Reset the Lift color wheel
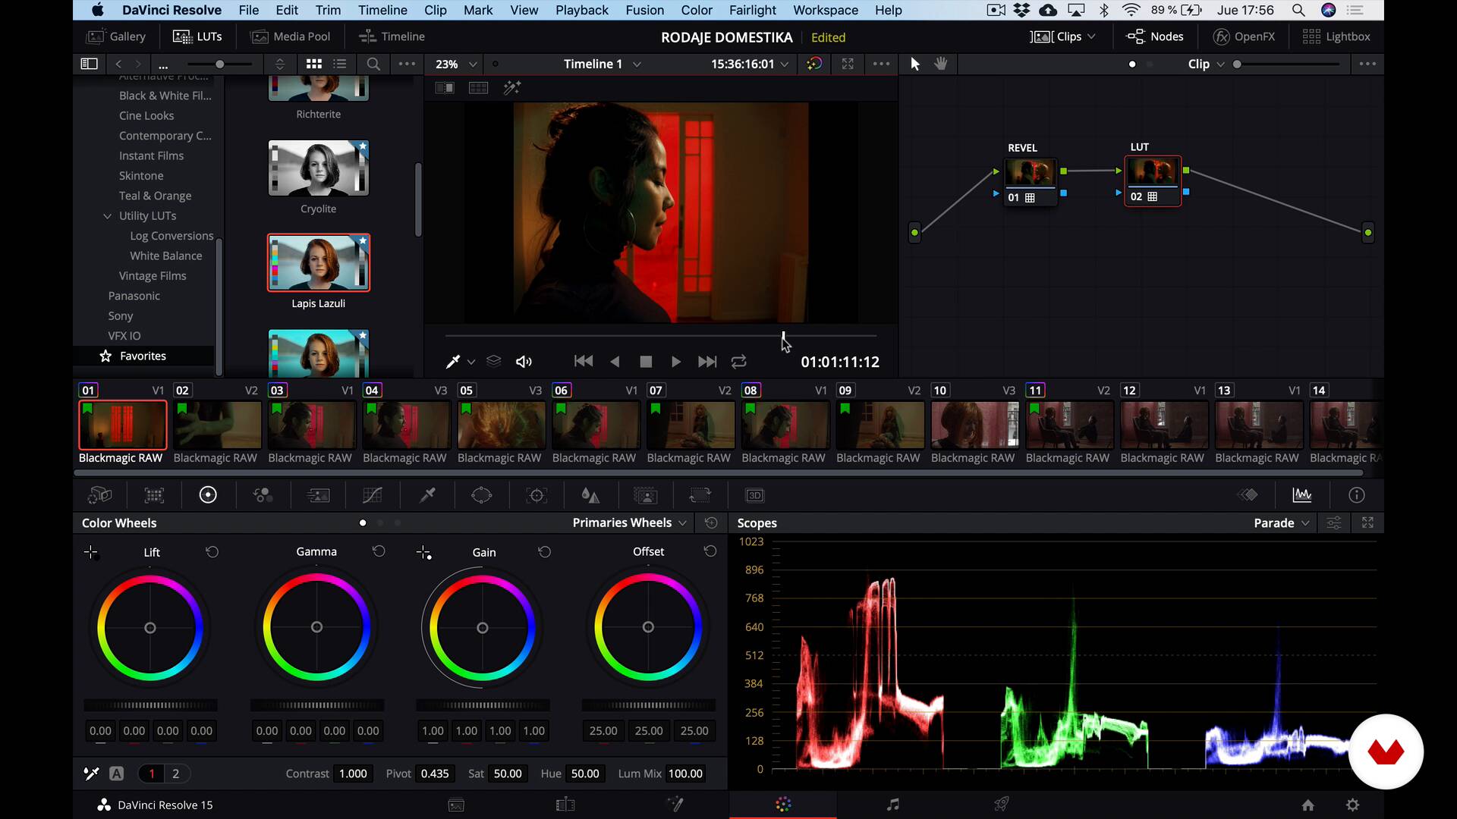This screenshot has height=819, width=1457. (212, 552)
